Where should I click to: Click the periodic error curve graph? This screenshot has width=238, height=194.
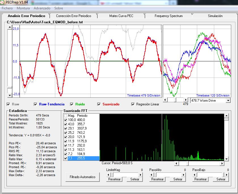[x=91, y=61]
